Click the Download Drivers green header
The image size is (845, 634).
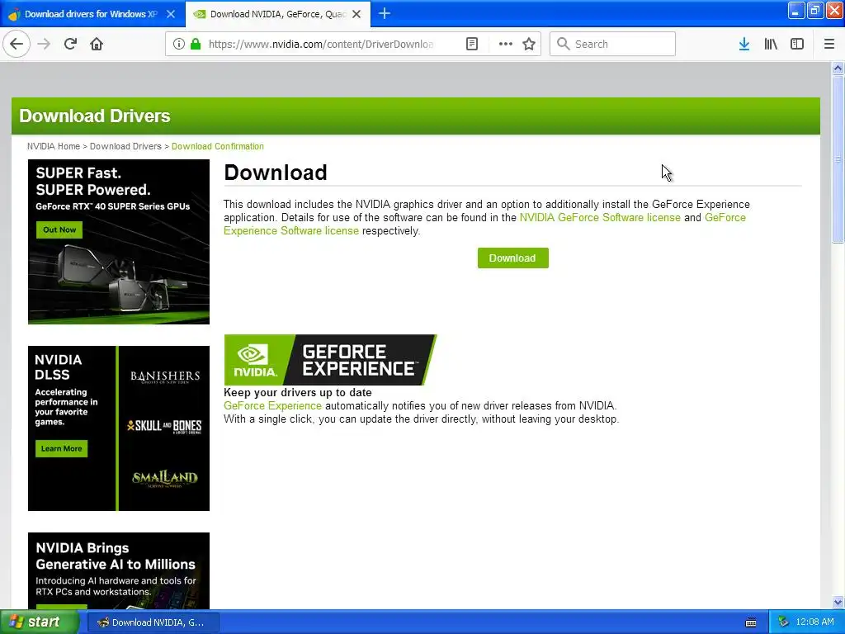coord(416,116)
